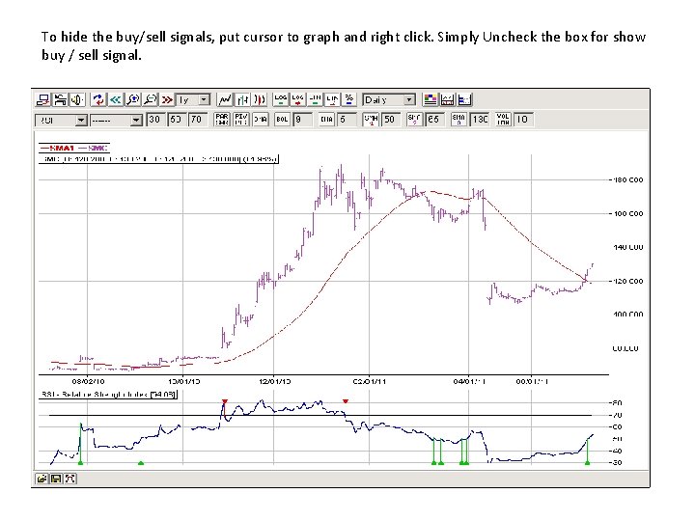
Task: Toggle the DMA indicator button
Action: click(261, 120)
